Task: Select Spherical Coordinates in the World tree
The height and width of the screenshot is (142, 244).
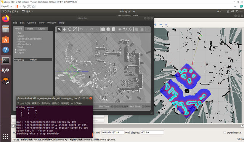Action: pyautogui.click(x=29, y=39)
